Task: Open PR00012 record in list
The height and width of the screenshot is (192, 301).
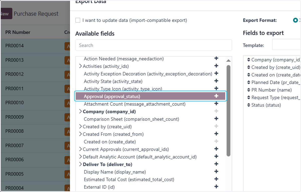Action: pyautogui.click(x=15, y=74)
